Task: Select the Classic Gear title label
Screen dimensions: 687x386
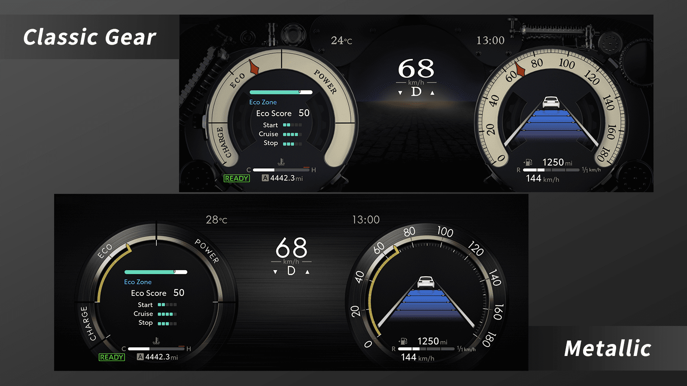Action: pos(89,37)
